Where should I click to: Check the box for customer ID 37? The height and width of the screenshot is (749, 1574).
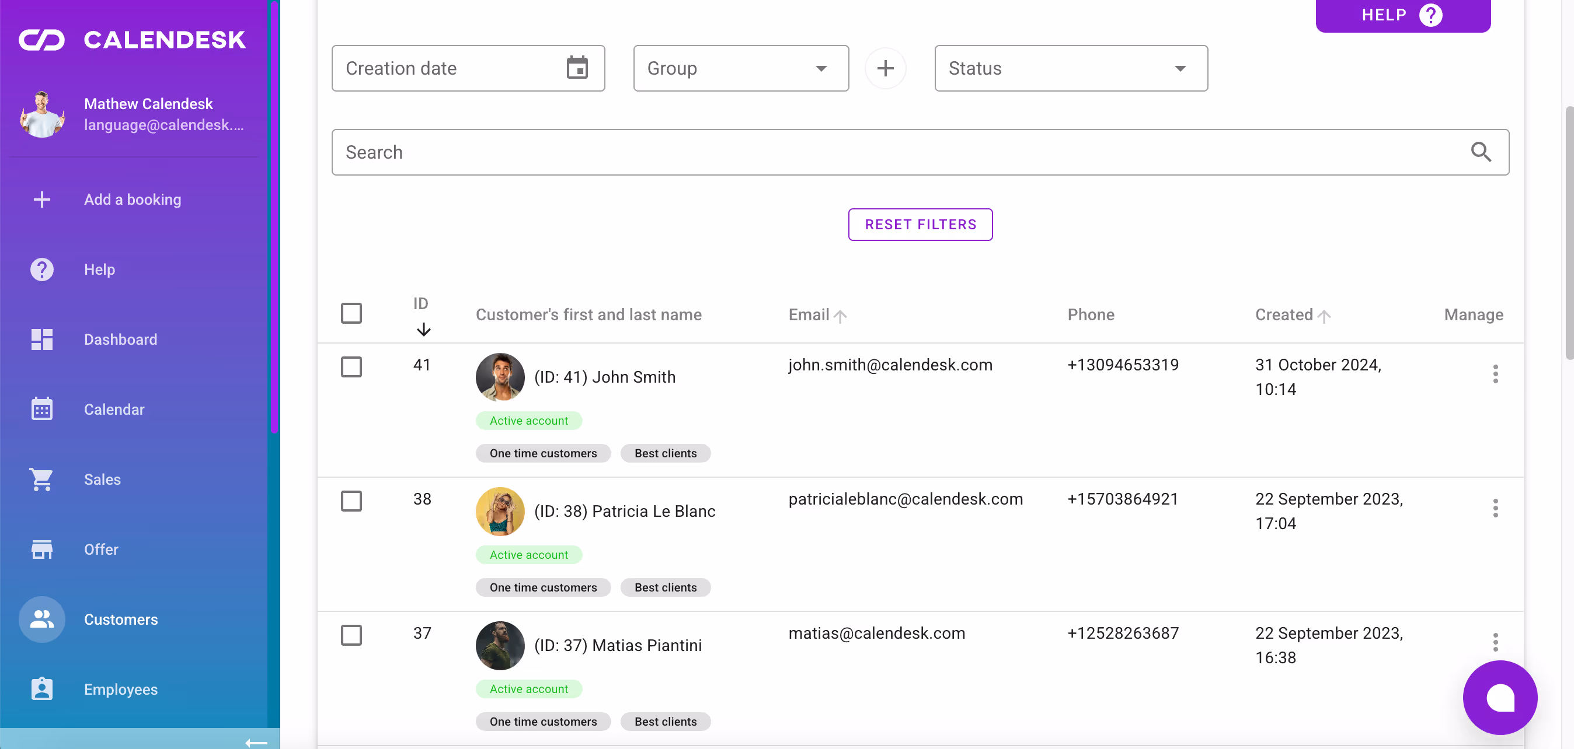(x=351, y=635)
